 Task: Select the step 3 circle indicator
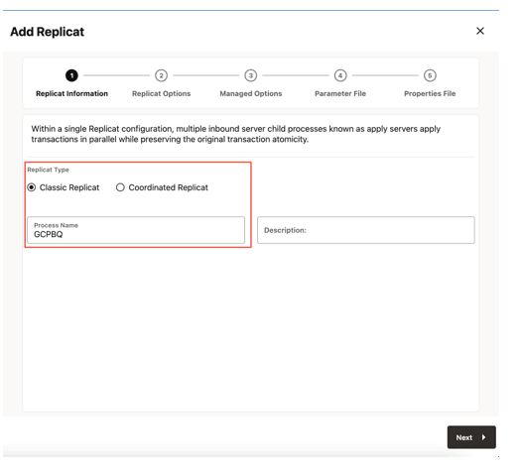(x=251, y=75)
